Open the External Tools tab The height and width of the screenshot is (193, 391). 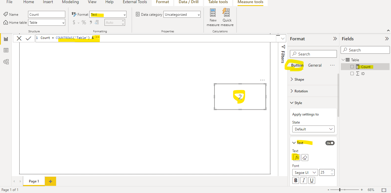(135, 2)
